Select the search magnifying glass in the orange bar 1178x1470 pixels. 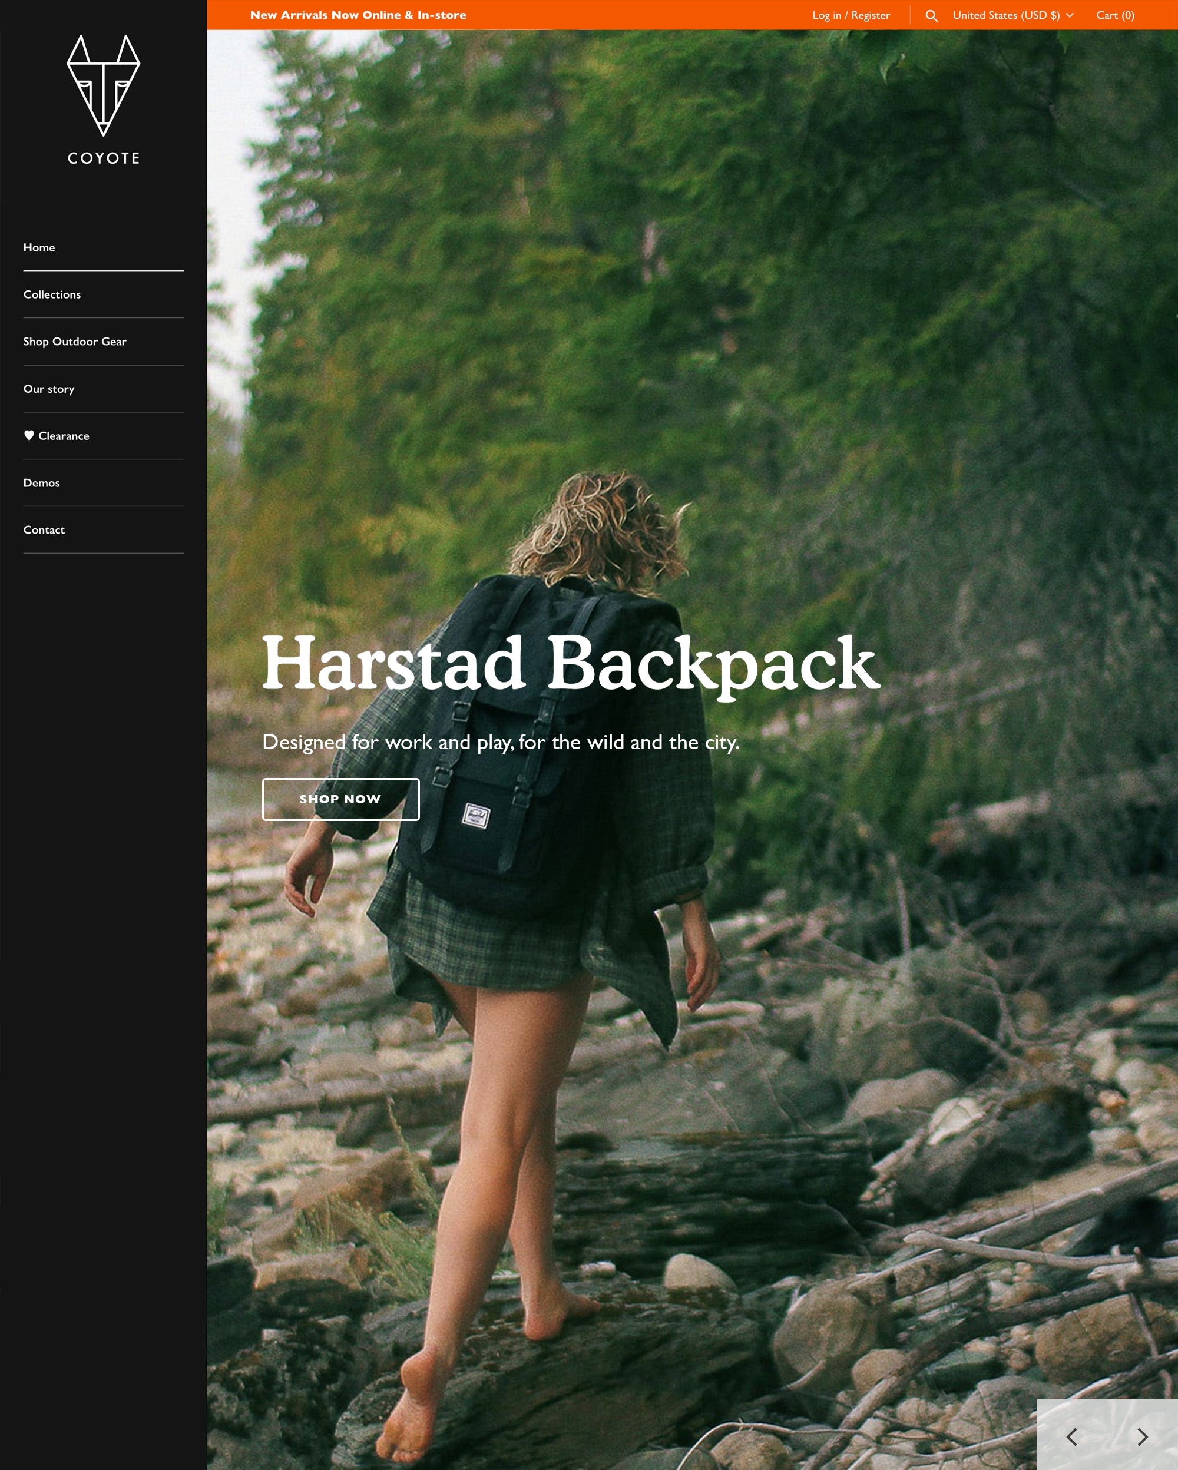[931, 14]
